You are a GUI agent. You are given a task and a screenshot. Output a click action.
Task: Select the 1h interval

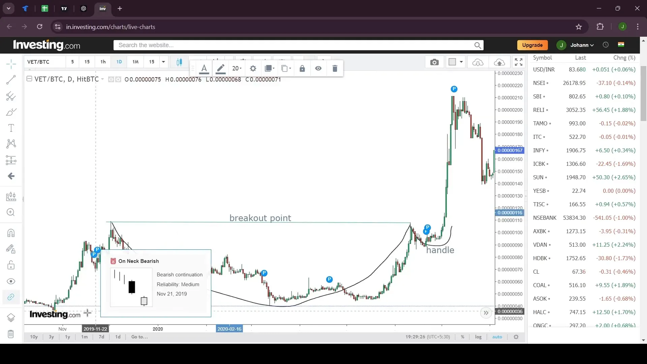pyautogui.click(x=103, y=62)
